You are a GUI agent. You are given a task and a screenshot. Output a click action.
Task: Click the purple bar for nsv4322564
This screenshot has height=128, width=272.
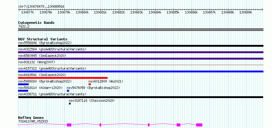[141, 52]
